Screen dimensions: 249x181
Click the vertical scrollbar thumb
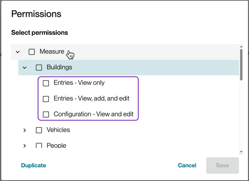(x=241, y=64)
